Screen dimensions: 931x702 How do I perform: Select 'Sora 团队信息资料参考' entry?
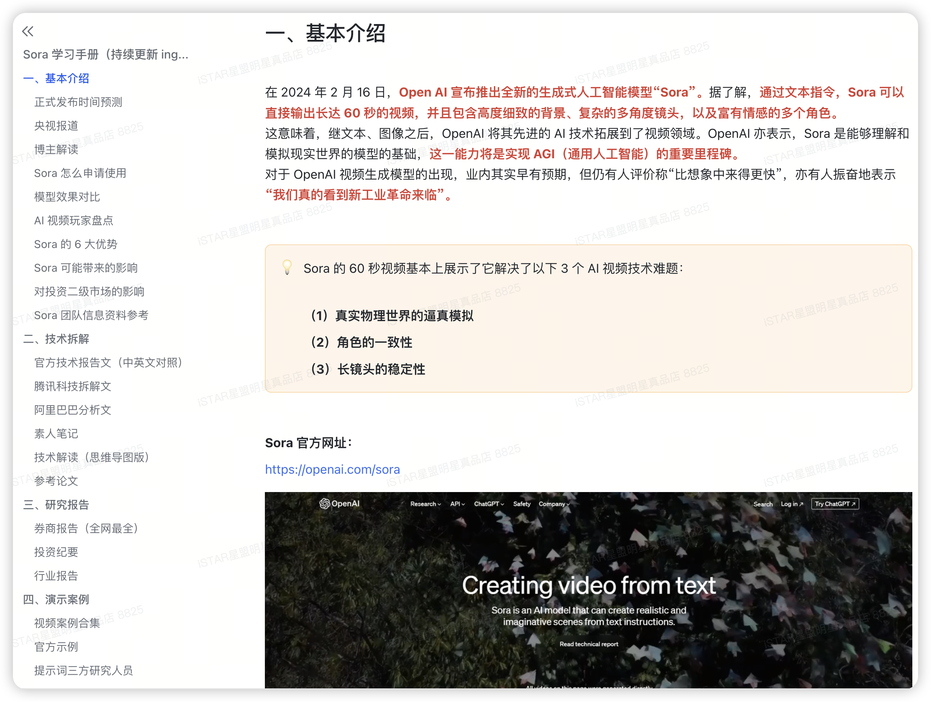coord(91,315)
